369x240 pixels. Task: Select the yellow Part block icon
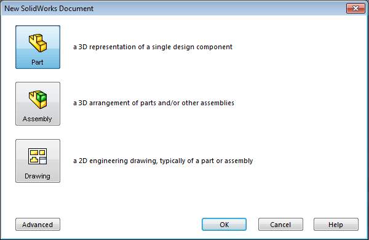tap(38, 43)
